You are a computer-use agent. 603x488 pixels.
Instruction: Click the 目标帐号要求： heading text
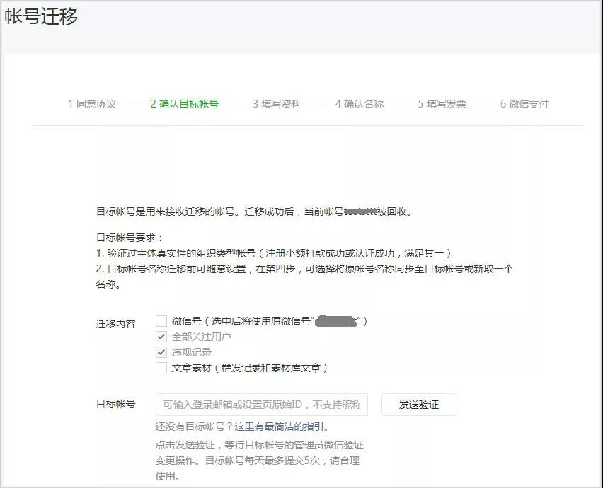(130, 238)
